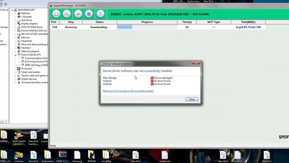Click the Batteries device icon

coord(19,13)
